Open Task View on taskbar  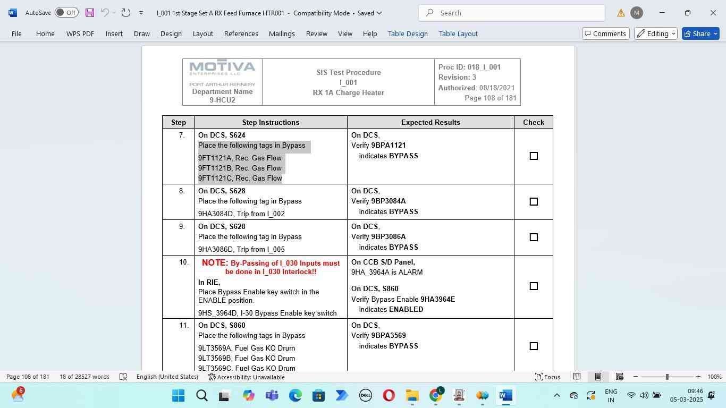pos(225,396)
